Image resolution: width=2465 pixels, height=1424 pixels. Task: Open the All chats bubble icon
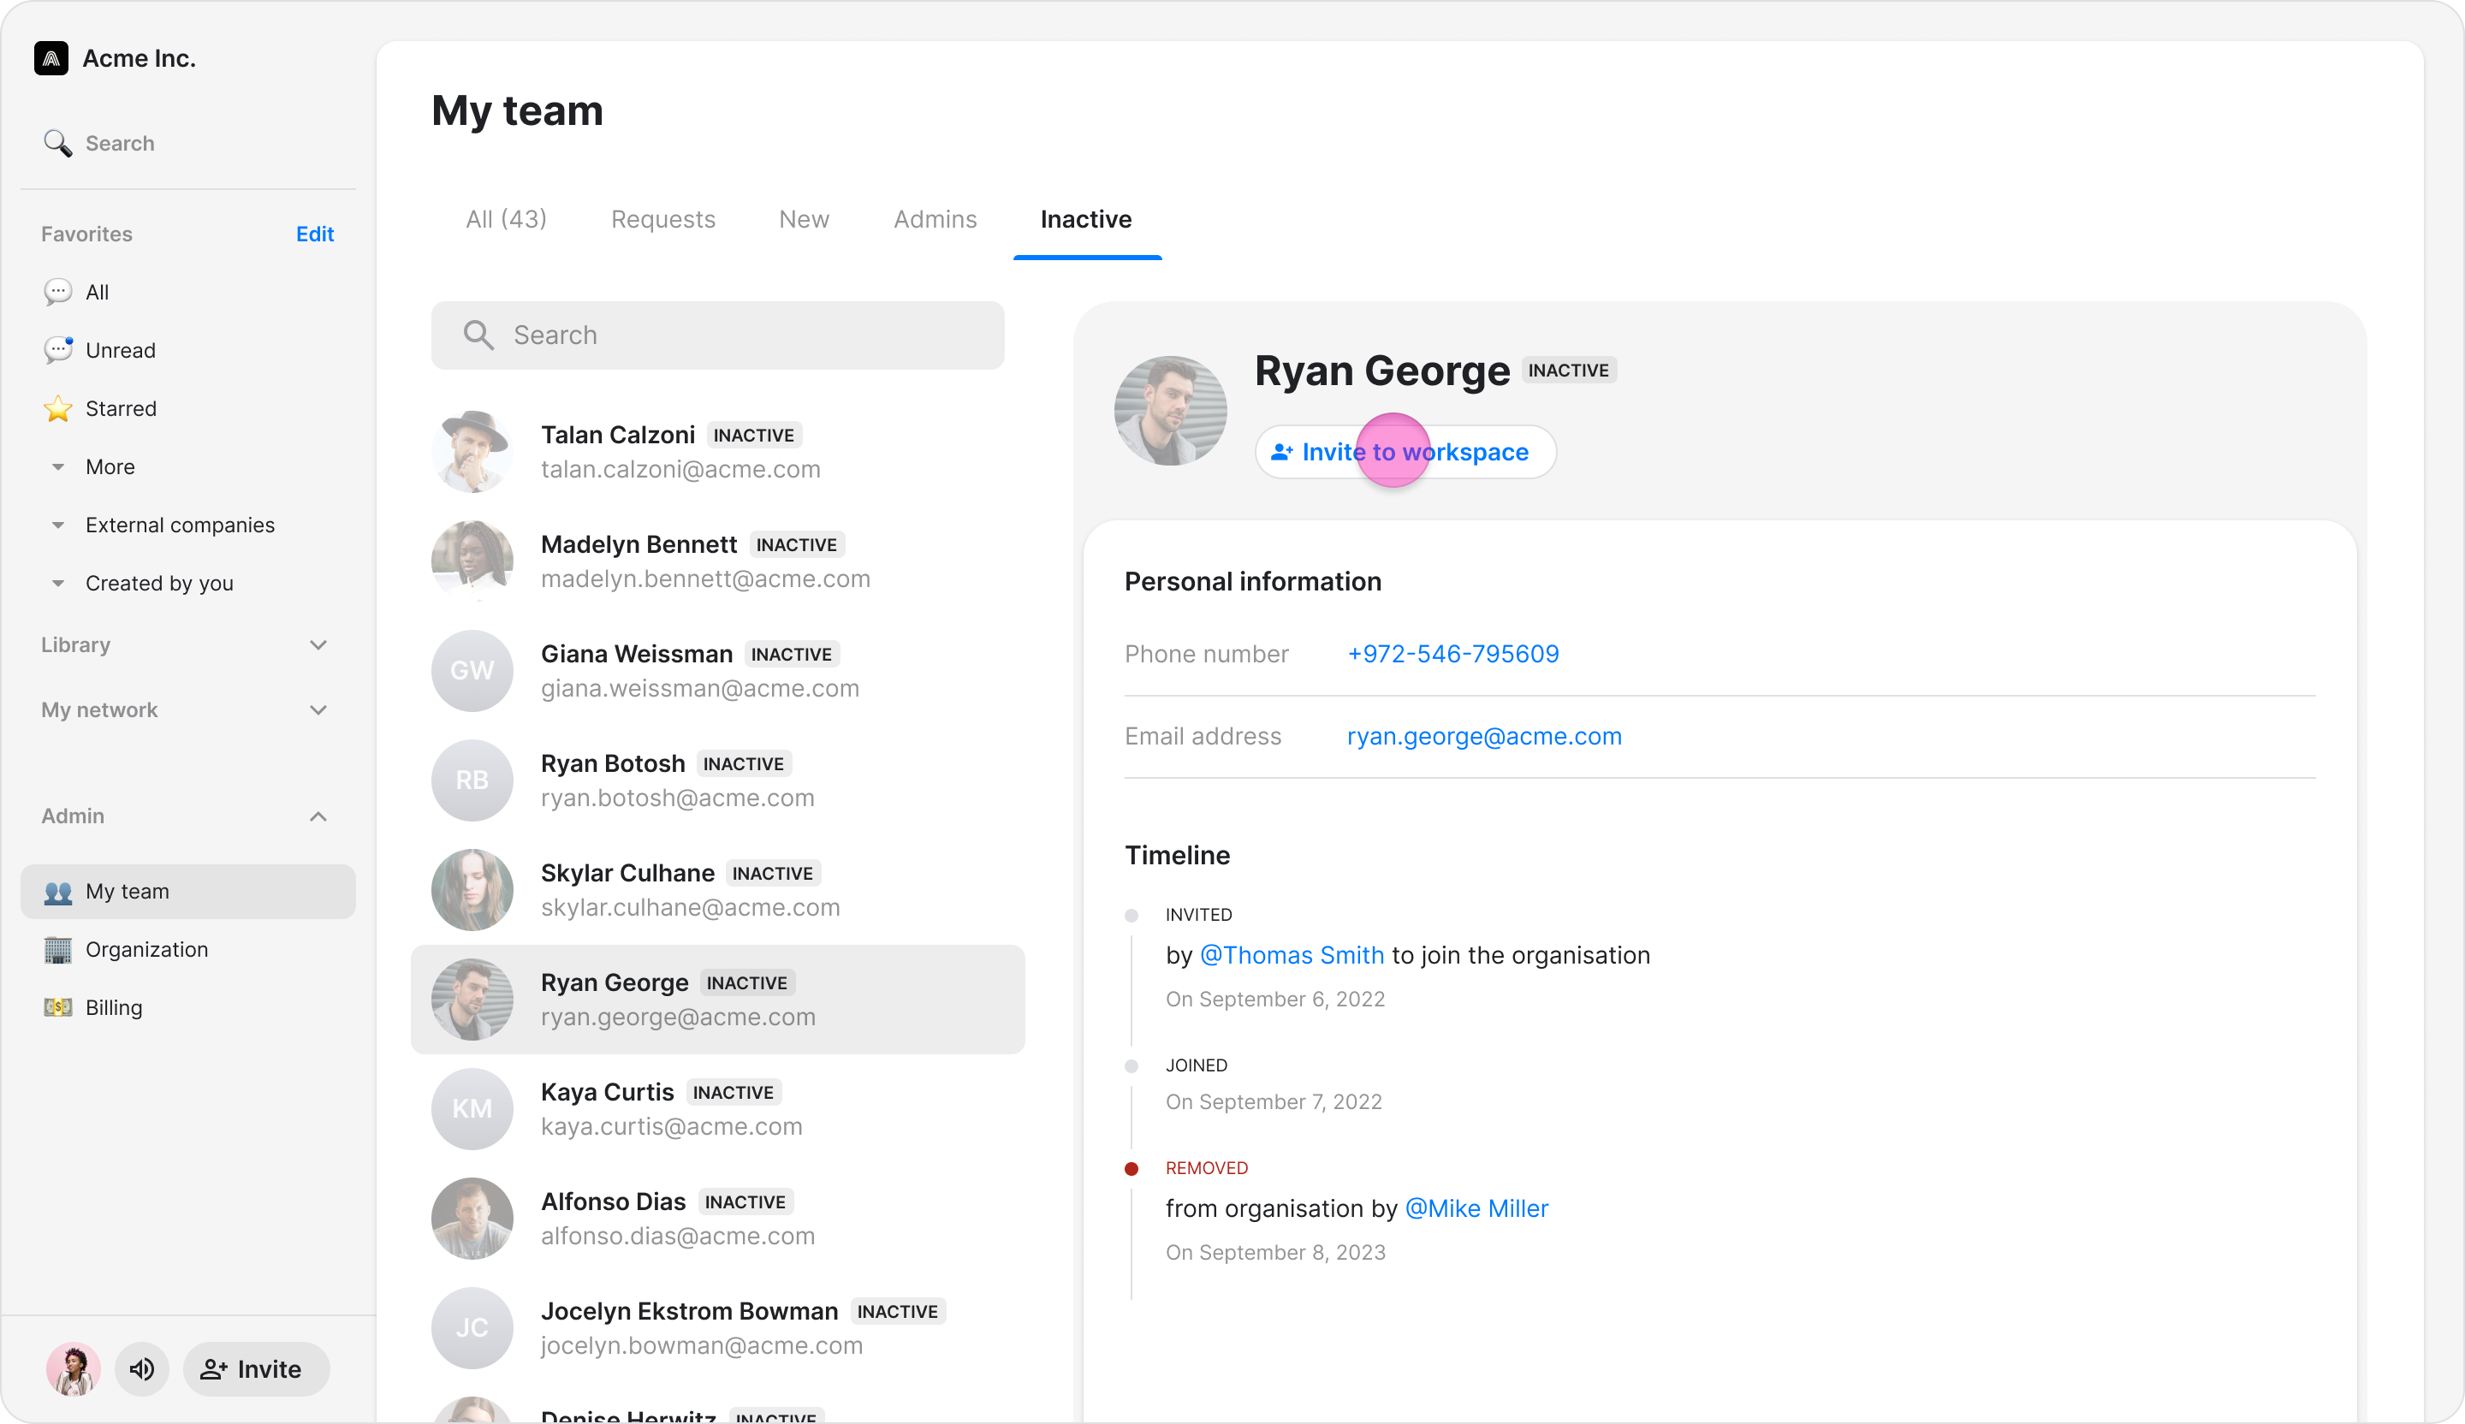coord(57,293)
